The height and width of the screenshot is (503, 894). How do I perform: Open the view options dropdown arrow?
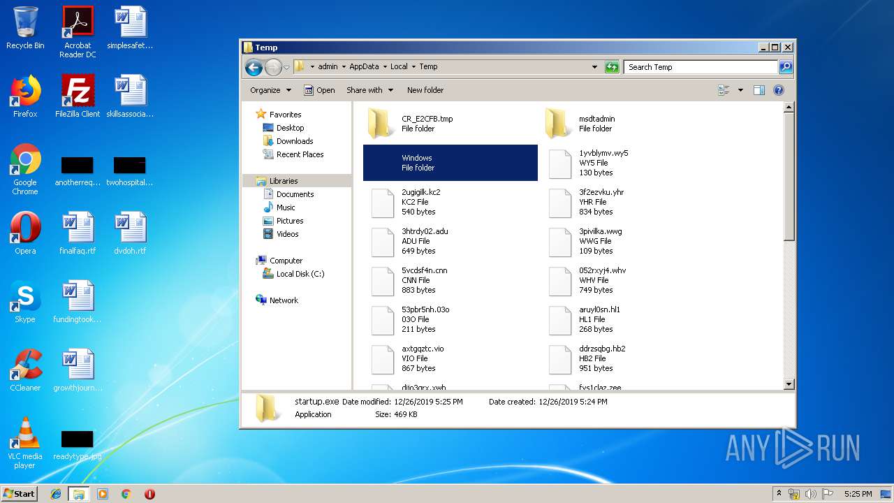pyautogui.click(x=740, y=90)
